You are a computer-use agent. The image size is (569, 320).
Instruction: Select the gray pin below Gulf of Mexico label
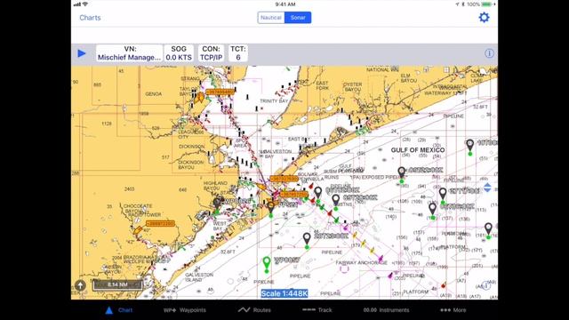click(x=401, y=174)
